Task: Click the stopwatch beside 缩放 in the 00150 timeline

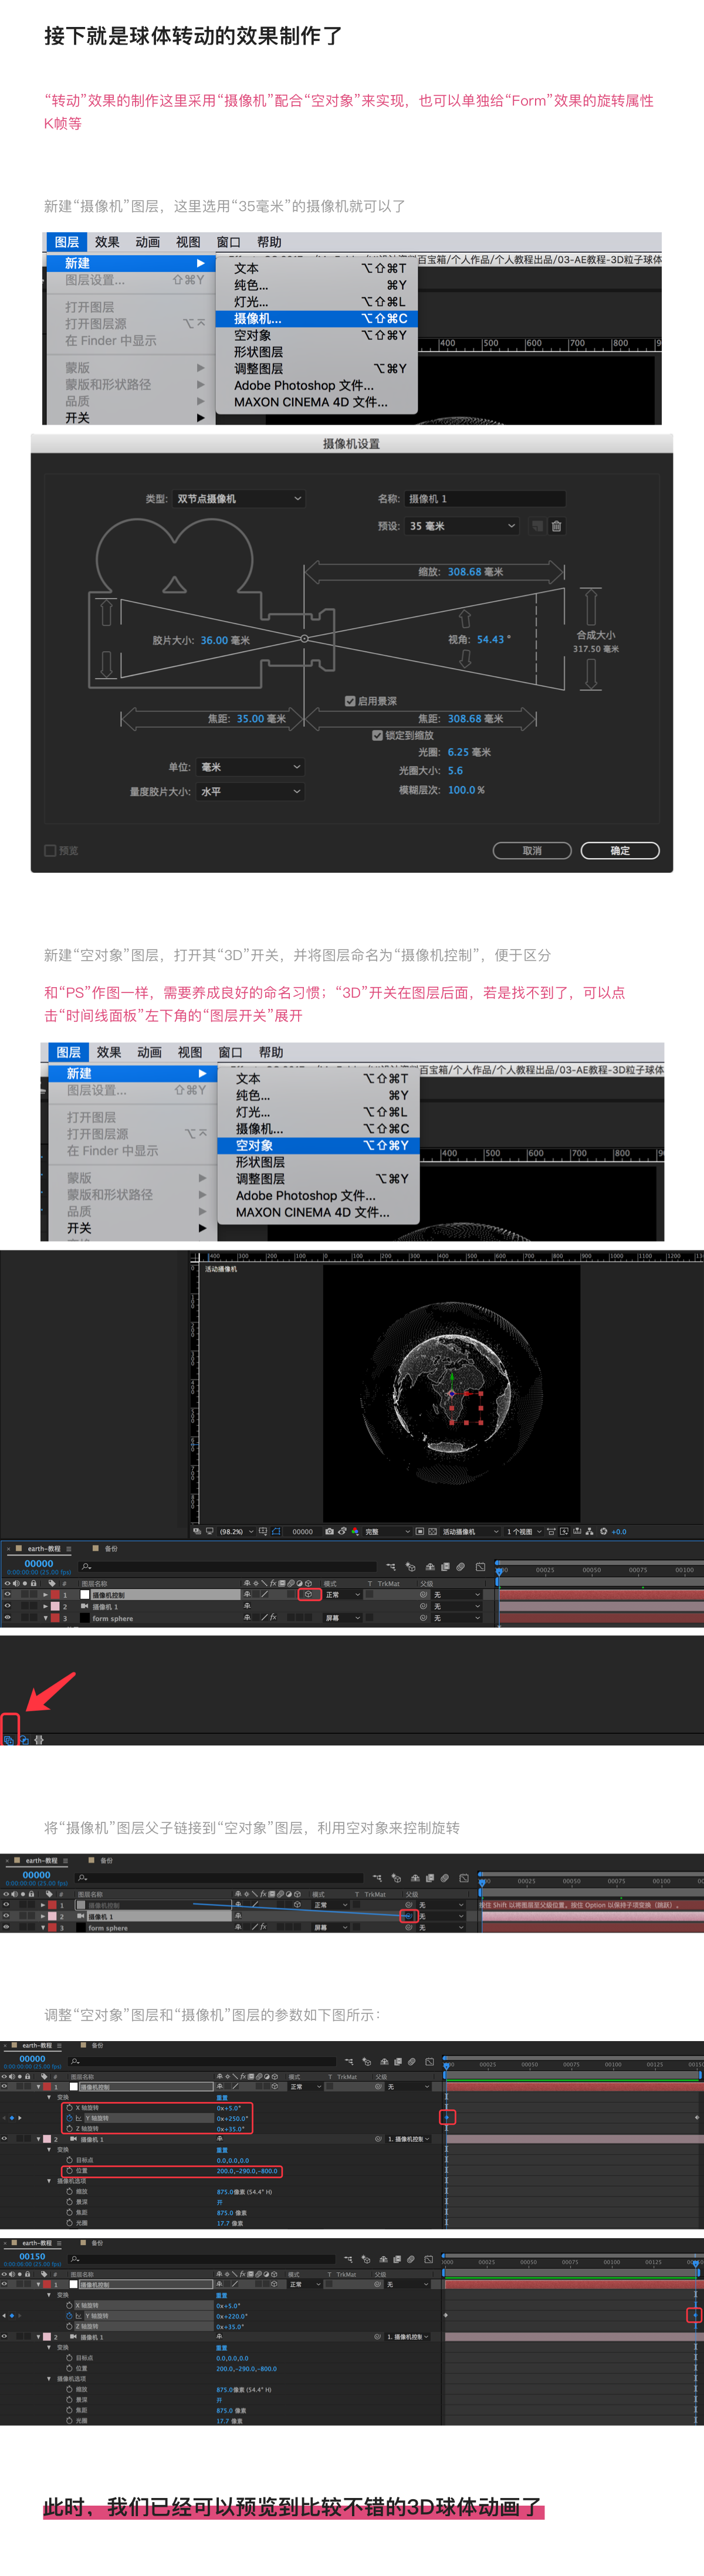Action: [x=70, y=2389]
